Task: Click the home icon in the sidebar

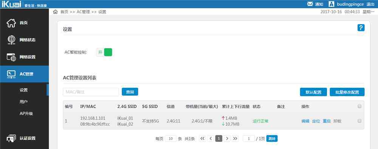Action: coord(11,23)
